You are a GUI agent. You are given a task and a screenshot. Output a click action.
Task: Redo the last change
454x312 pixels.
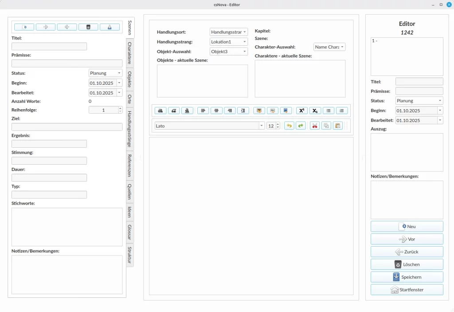301,126
